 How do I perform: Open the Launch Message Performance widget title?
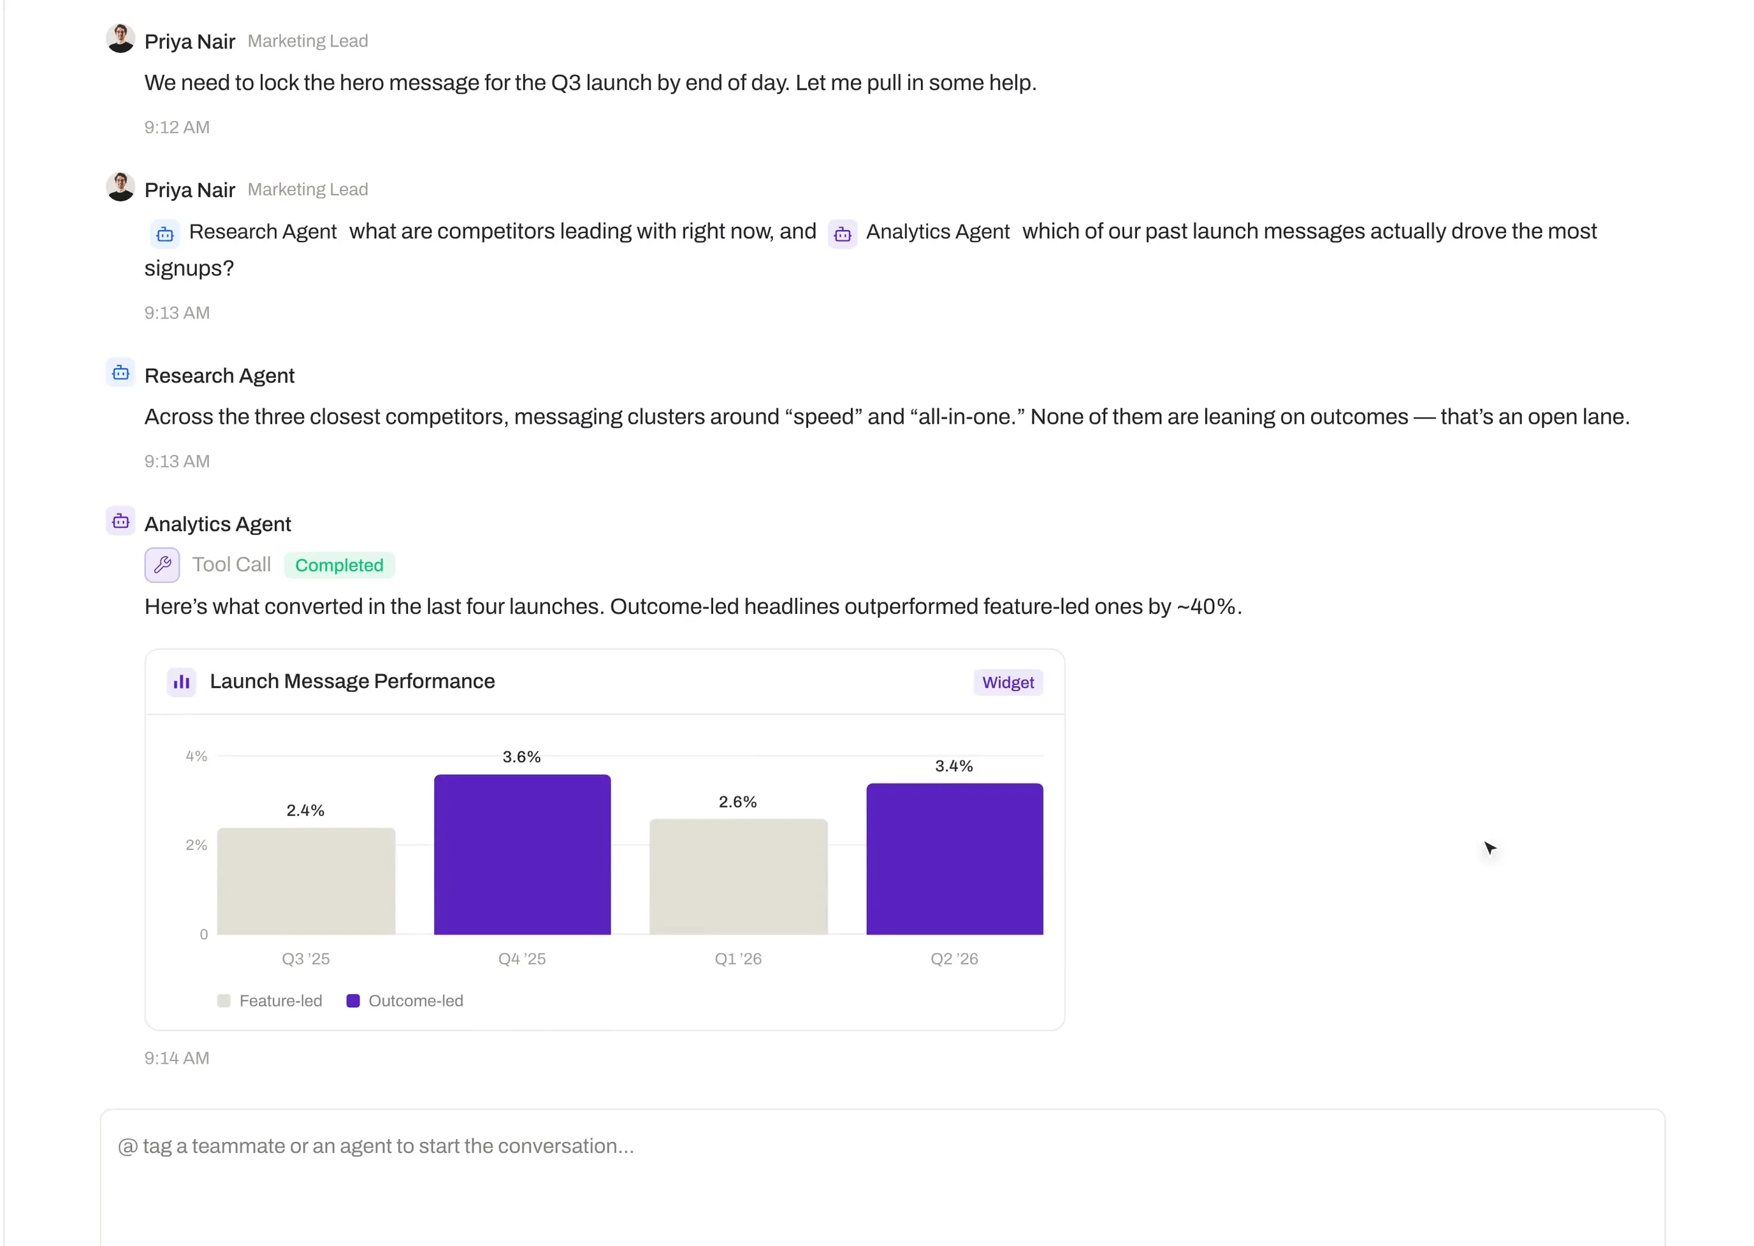[352, 682]
